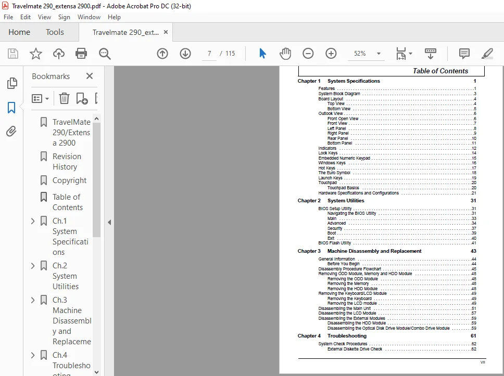Select the highlight pen tool

pos(487,53)
